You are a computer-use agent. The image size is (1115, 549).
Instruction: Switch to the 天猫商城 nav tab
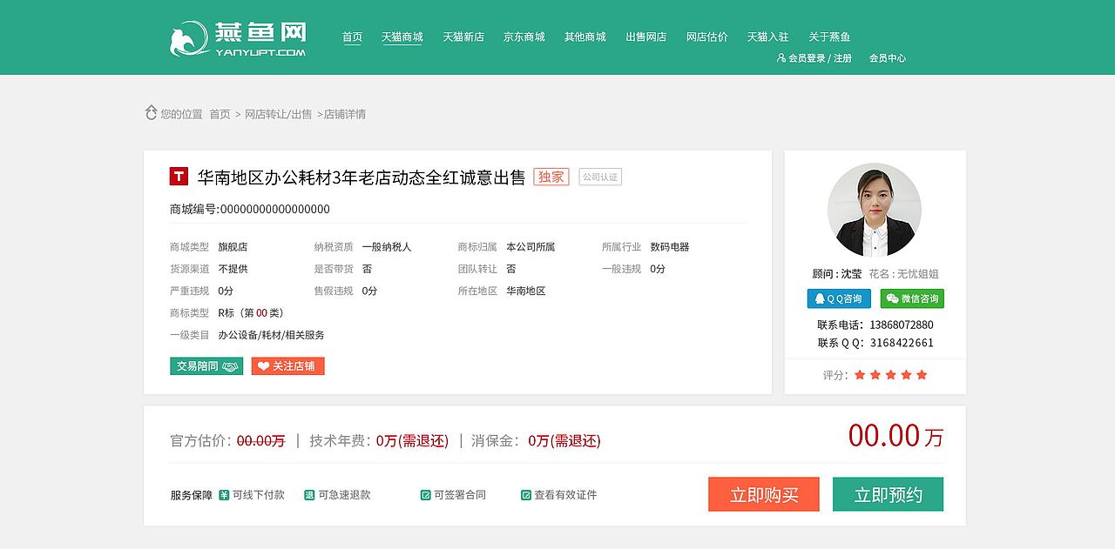coord(402,37)
